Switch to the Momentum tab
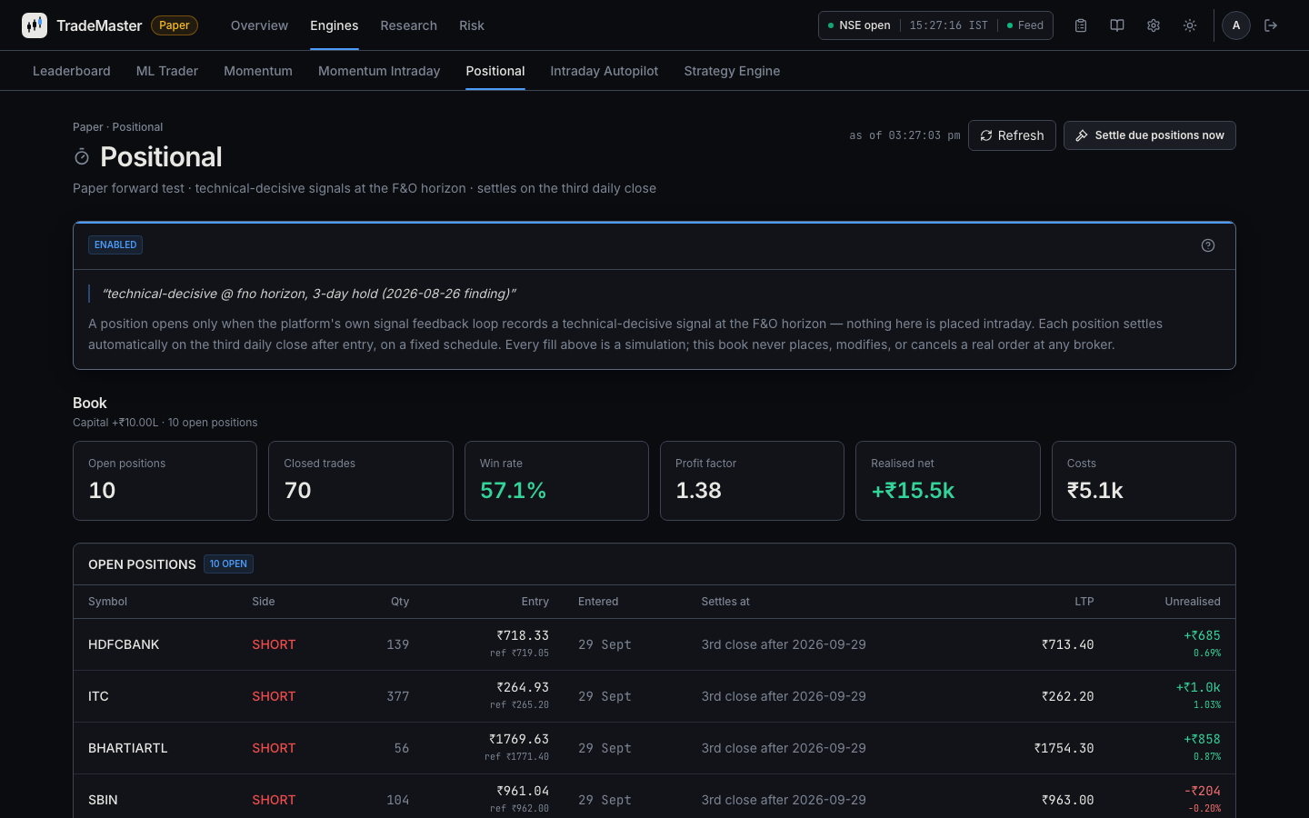Viewport: 1309px width, 818px height. [258, 71]
